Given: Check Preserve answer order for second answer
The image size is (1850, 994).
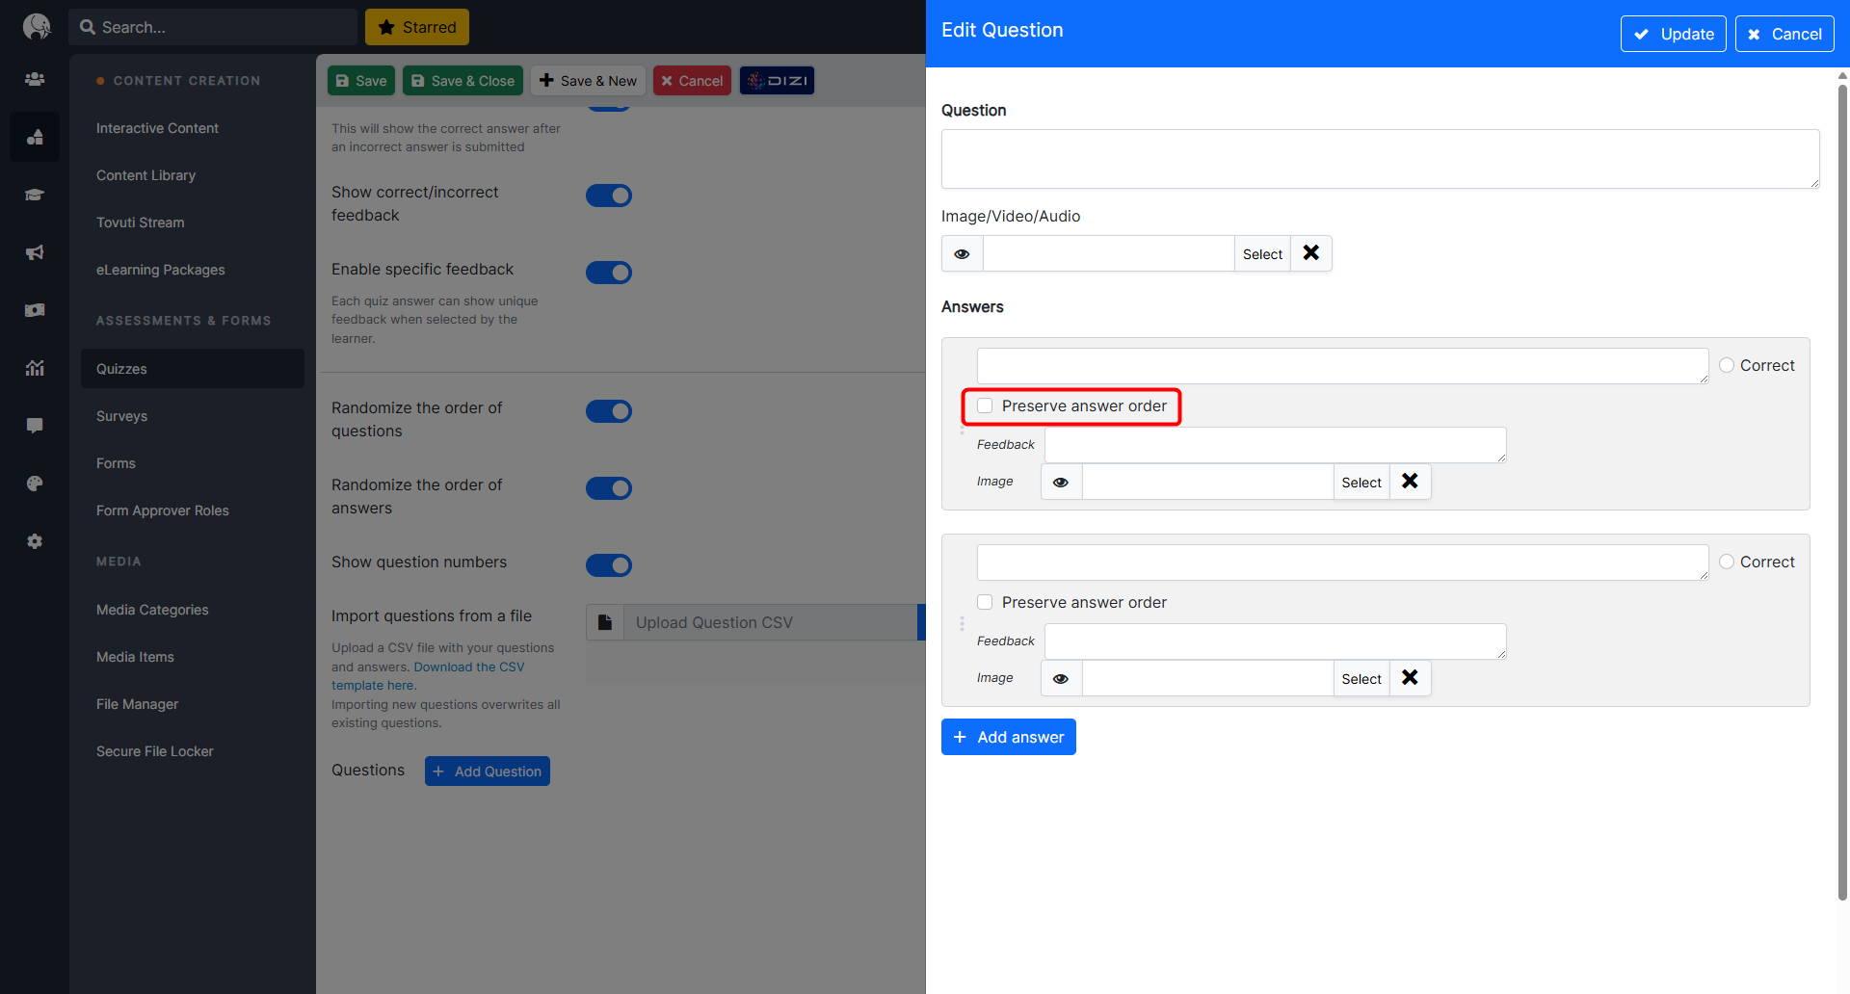Looking at the screenshot, I should [x=985, y=603].
